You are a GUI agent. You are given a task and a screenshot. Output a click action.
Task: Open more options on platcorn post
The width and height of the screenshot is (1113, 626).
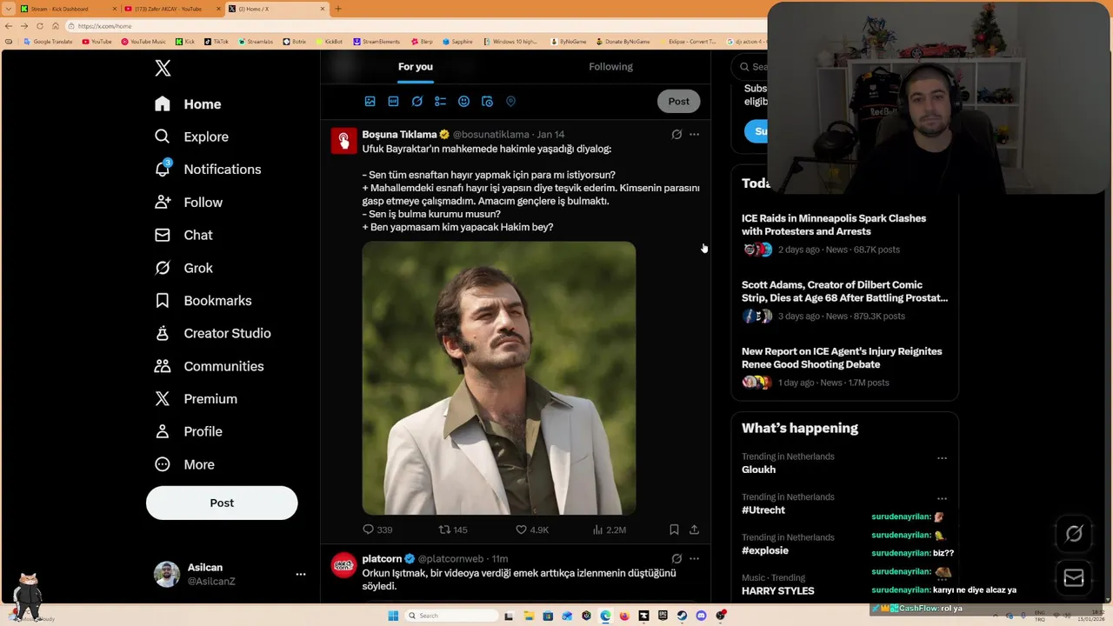click(694, 559)
